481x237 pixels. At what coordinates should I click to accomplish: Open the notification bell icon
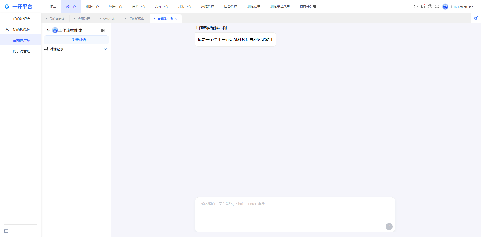tap(437, 7)
